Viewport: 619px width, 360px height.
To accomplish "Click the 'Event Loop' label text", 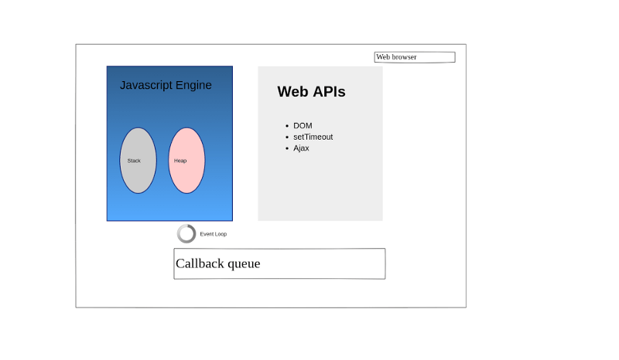I will [x=214, y=234].
